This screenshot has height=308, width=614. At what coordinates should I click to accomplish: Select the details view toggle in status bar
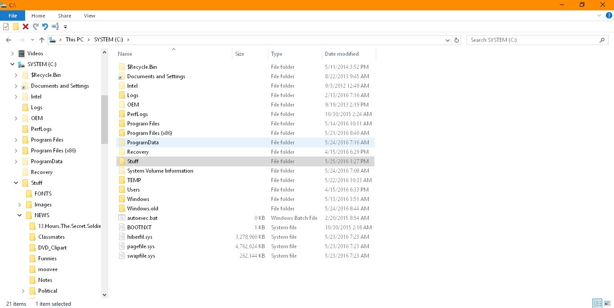click(597, 304)
